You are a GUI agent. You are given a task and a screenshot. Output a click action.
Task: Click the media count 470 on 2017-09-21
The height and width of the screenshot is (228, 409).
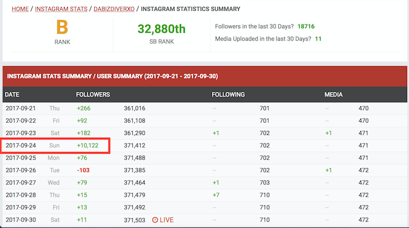click(363, 108)
